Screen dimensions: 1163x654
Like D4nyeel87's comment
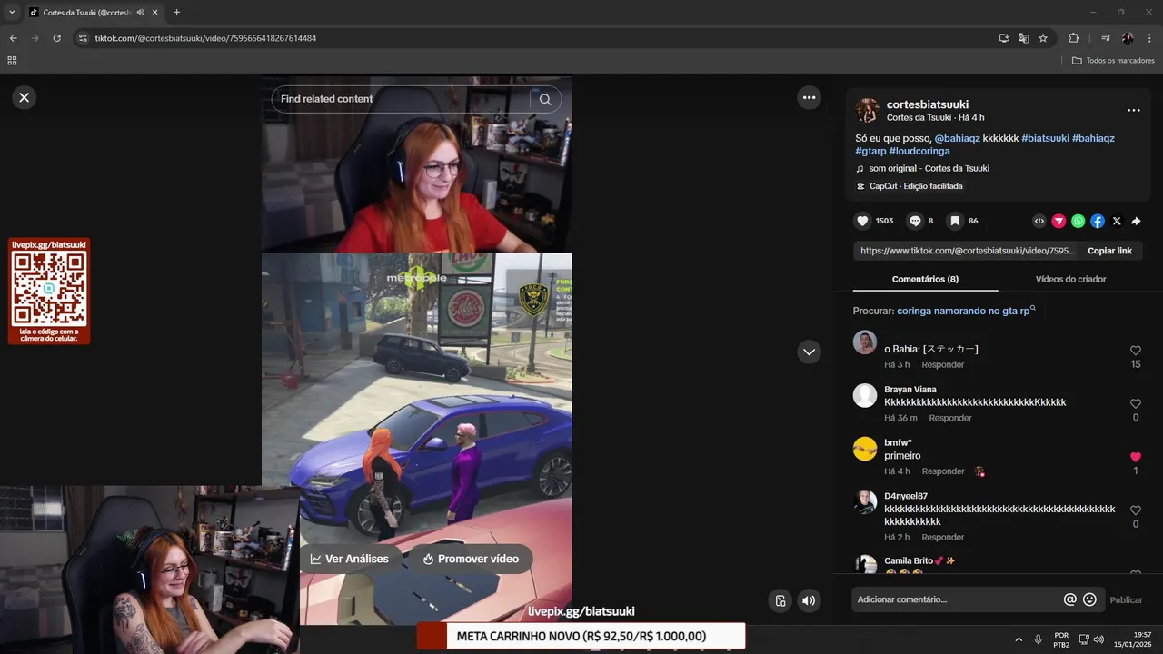pyautogui.click(x=1135, y=510)
